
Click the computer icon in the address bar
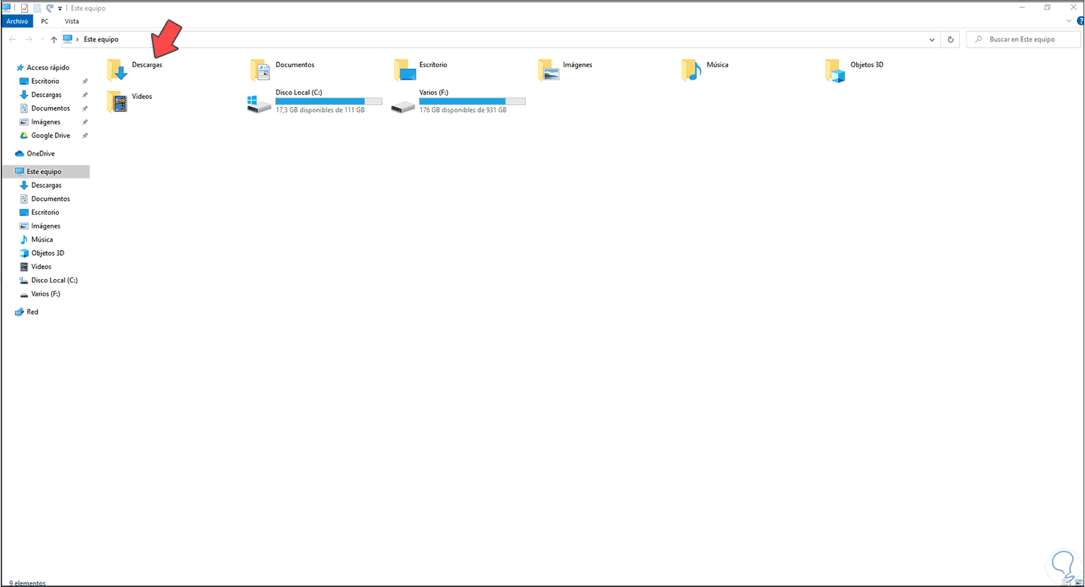68,39
